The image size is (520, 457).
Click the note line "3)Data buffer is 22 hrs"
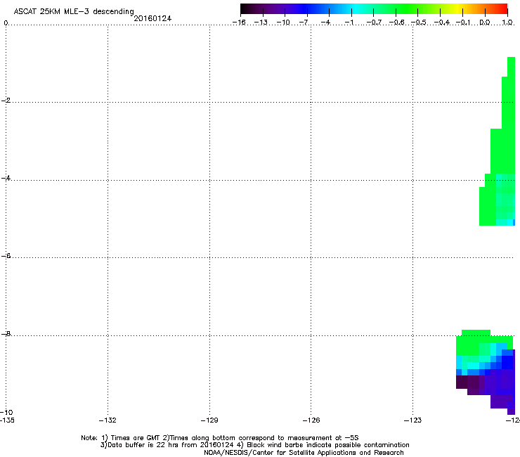coord(254,445)
